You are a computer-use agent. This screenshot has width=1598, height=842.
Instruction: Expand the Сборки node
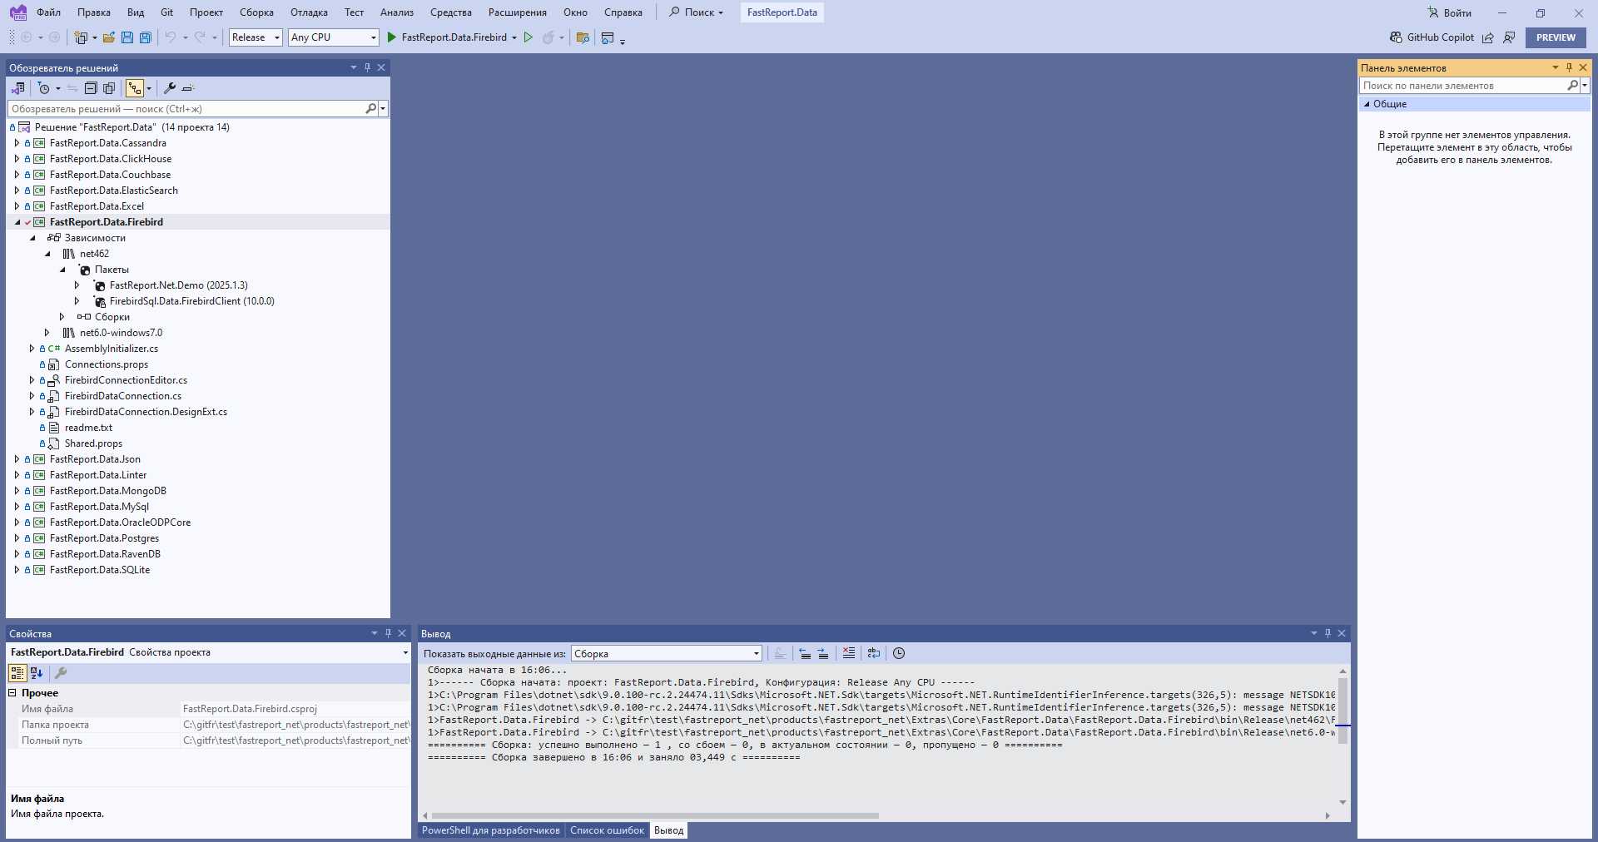[62, 317]
